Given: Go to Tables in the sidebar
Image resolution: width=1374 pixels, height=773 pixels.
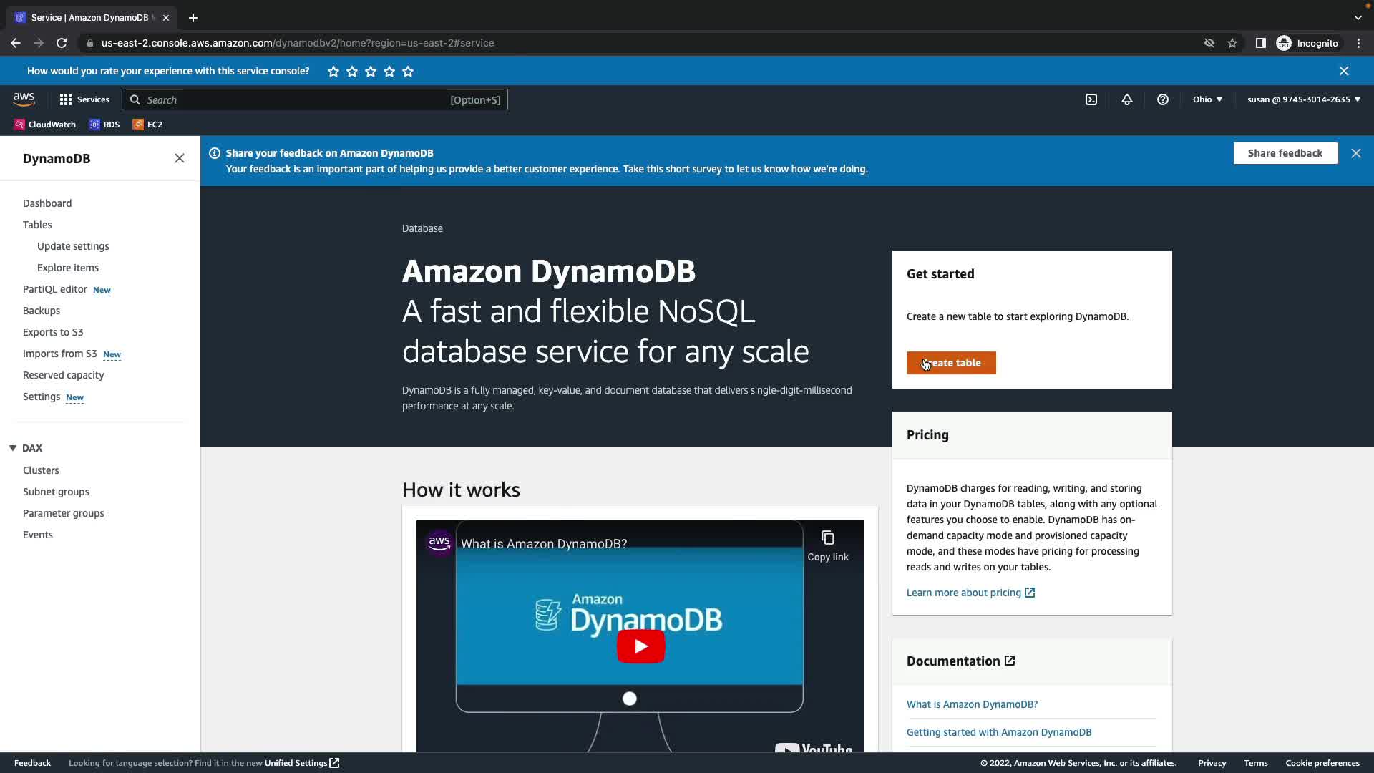Looking at the screenshot, I should pos(37,225).
